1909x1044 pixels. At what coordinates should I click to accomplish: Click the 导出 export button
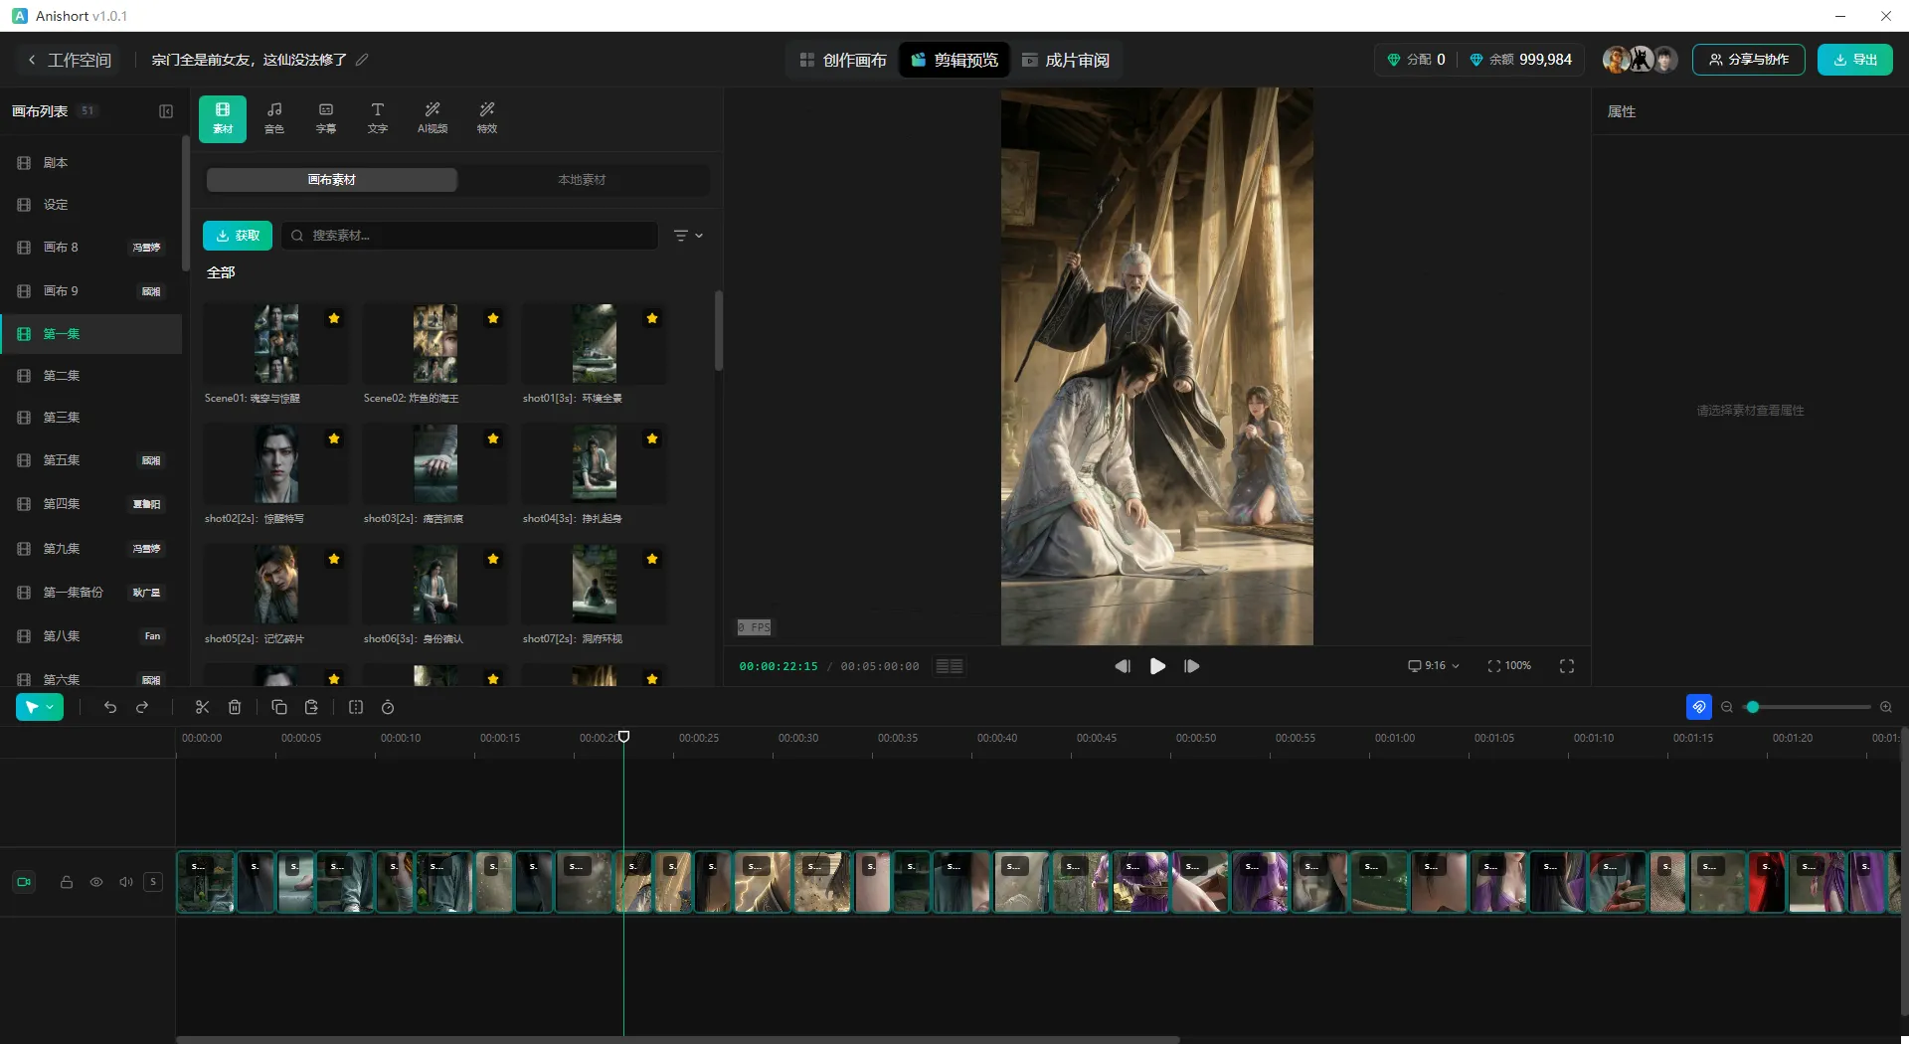coord(1854,60)
